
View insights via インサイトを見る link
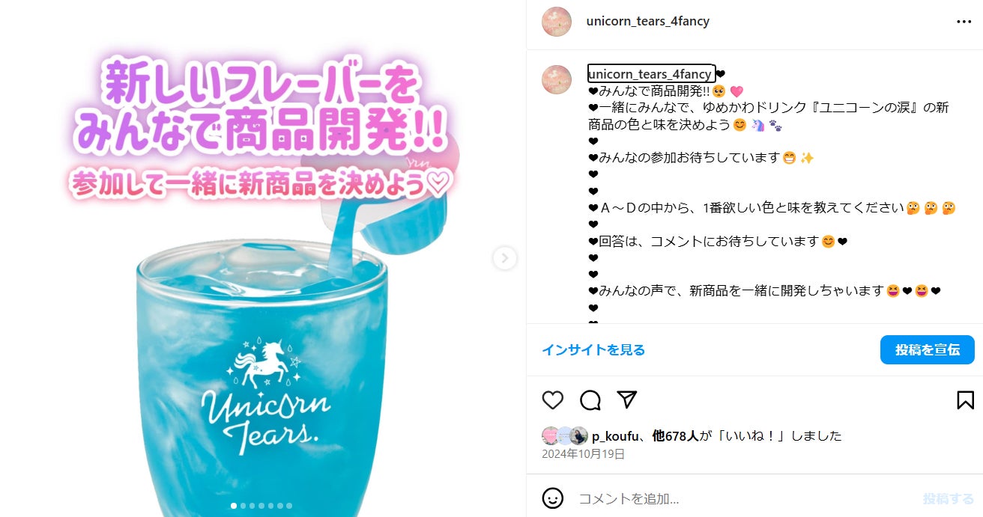coord(593,349)
